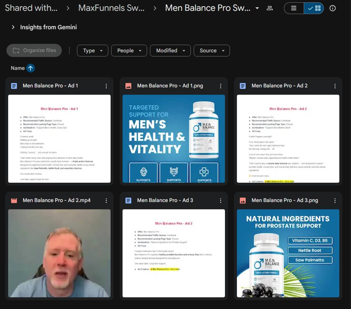
Task: Open more actions for Ad 3.png
Action: [x=335, y=201]
